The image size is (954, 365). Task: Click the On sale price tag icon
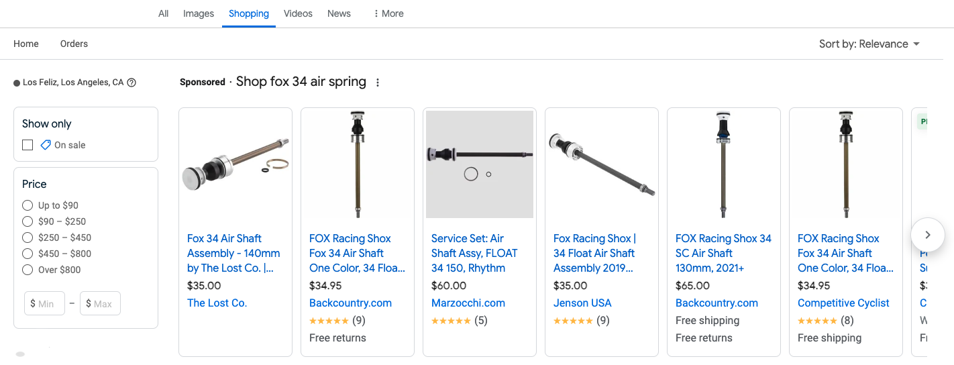point(46,145)
